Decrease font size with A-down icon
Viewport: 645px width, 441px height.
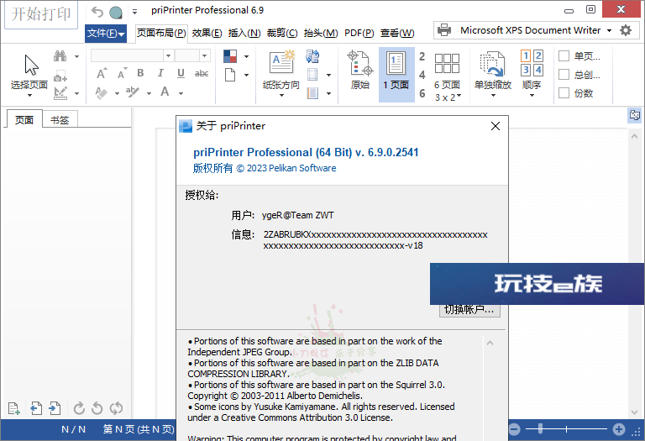click(122, 73)
